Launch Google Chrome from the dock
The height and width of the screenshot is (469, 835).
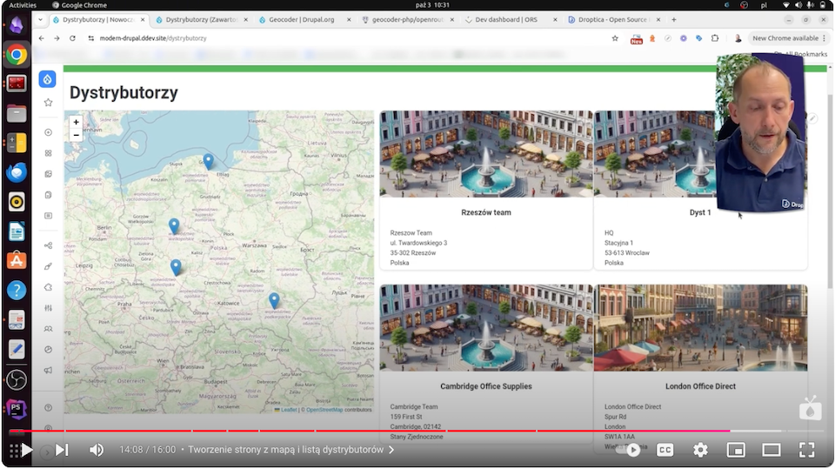click(17, 54)
